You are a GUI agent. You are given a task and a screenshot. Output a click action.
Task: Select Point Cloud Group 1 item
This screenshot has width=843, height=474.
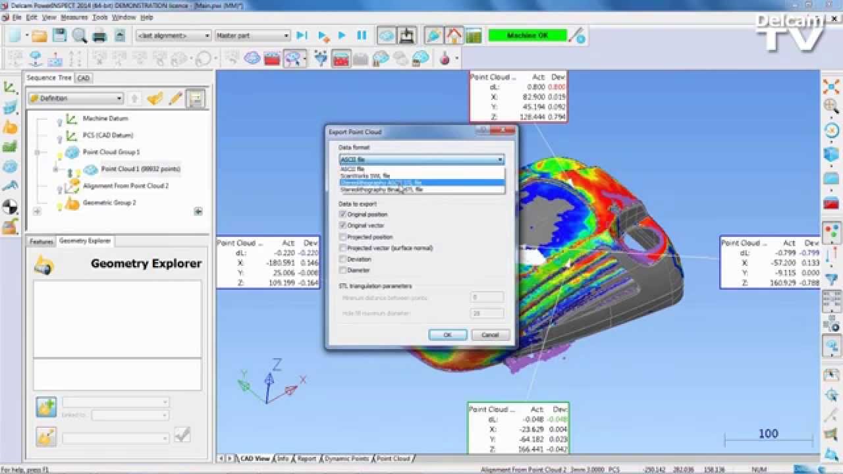[x=111, y=152]
